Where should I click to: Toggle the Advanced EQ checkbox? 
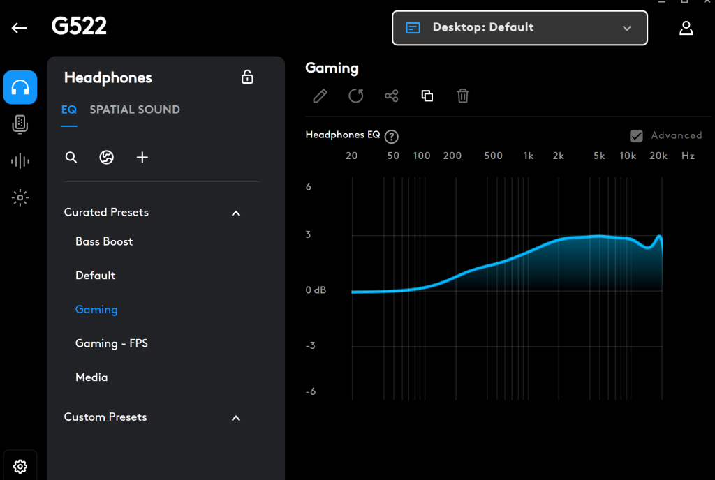636,136
